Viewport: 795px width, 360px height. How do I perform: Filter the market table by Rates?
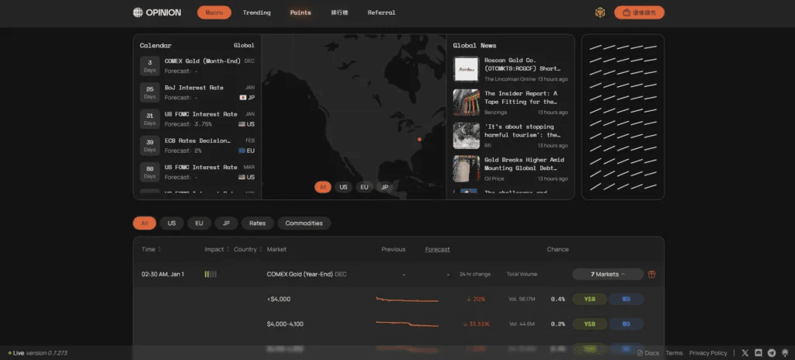(258, 223)
